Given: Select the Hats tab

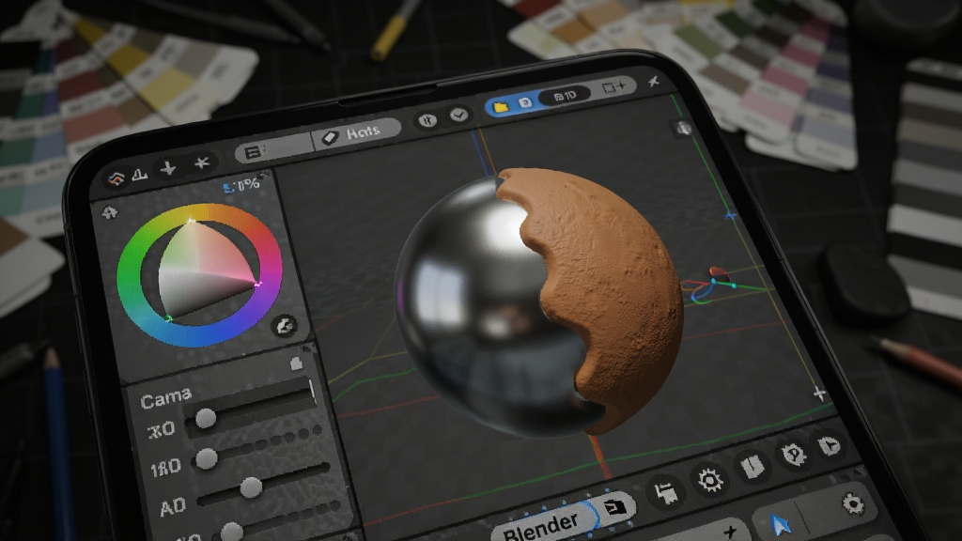Looking at the screenshot, I should click(356, 133).
